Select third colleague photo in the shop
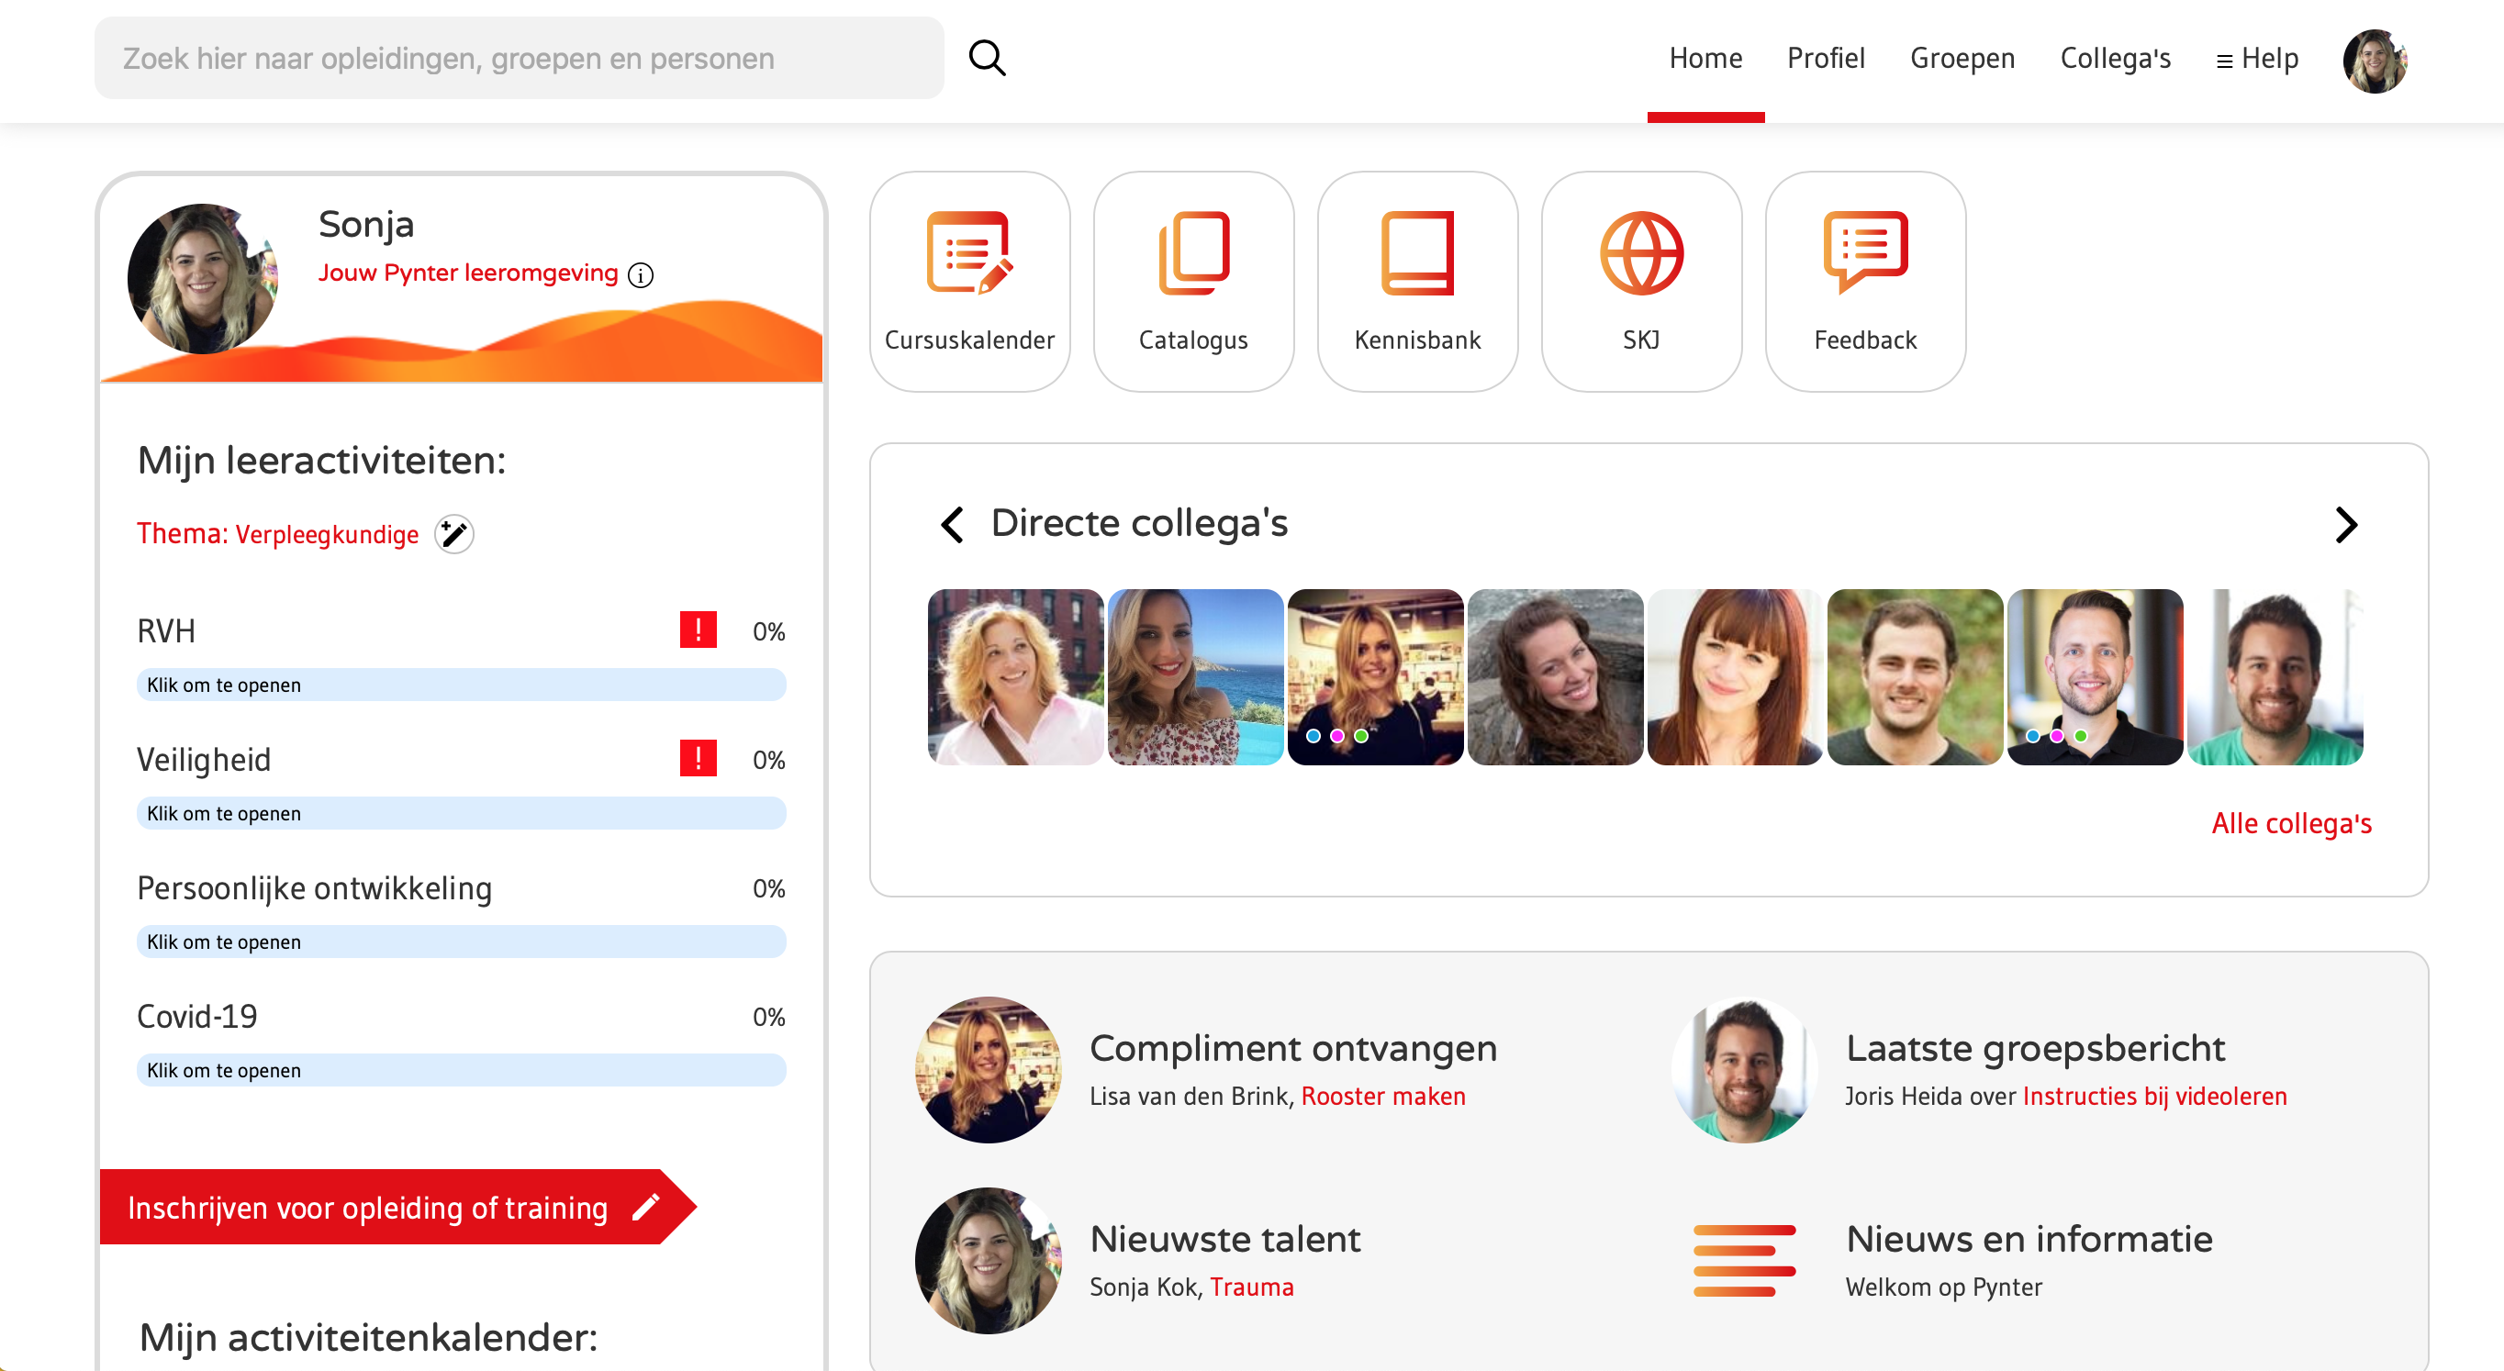The height and width of the screenshot is (1371, 2504). [1375, 677]
